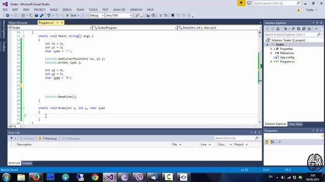
Task: Refresh the Solution Explorer tree
Action: pyautogui.click(x=299, y=29)
